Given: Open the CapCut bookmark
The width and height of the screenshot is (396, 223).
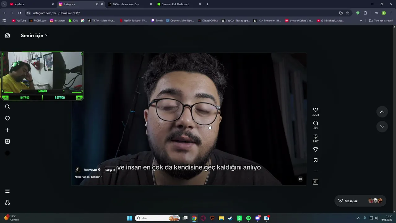Looking at the screenshot, I should click(x=235, y=21).
